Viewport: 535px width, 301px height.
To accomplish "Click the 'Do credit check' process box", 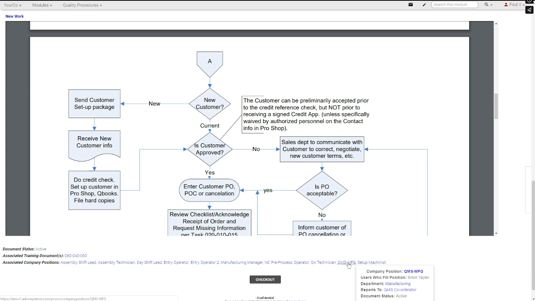I will (x=94, y=190).
